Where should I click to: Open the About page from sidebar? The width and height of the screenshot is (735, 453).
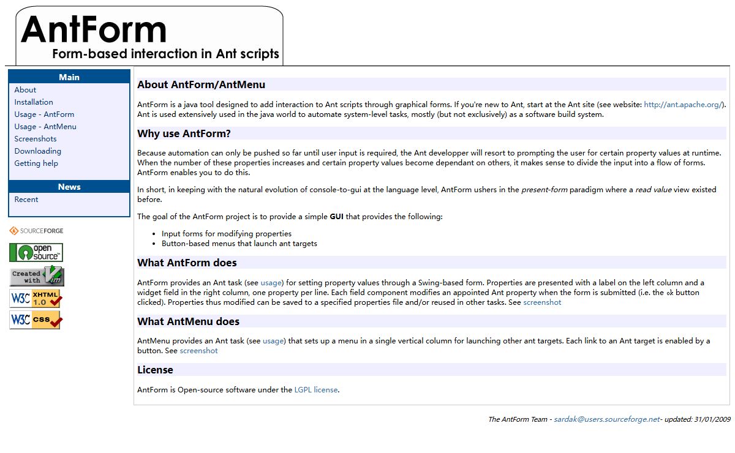[24, 89]
